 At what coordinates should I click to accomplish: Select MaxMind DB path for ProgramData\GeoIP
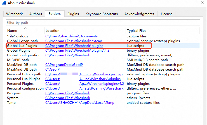point(22,65)
